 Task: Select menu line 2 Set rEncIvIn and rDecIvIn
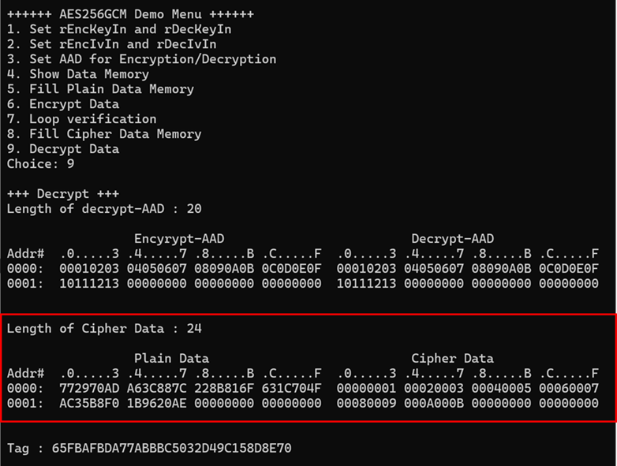point(111,44)
